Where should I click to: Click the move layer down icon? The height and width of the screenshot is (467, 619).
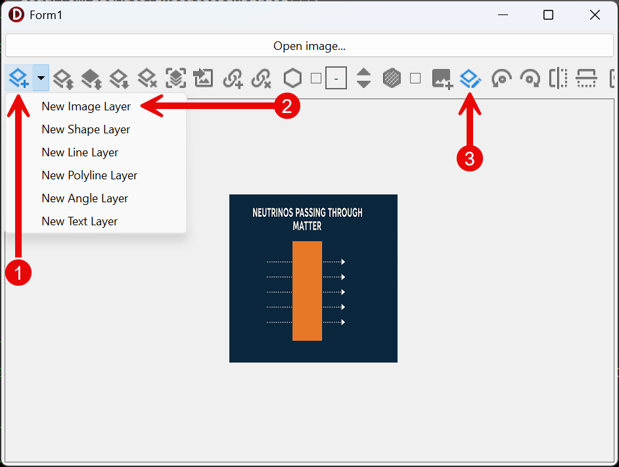(119, 78)
